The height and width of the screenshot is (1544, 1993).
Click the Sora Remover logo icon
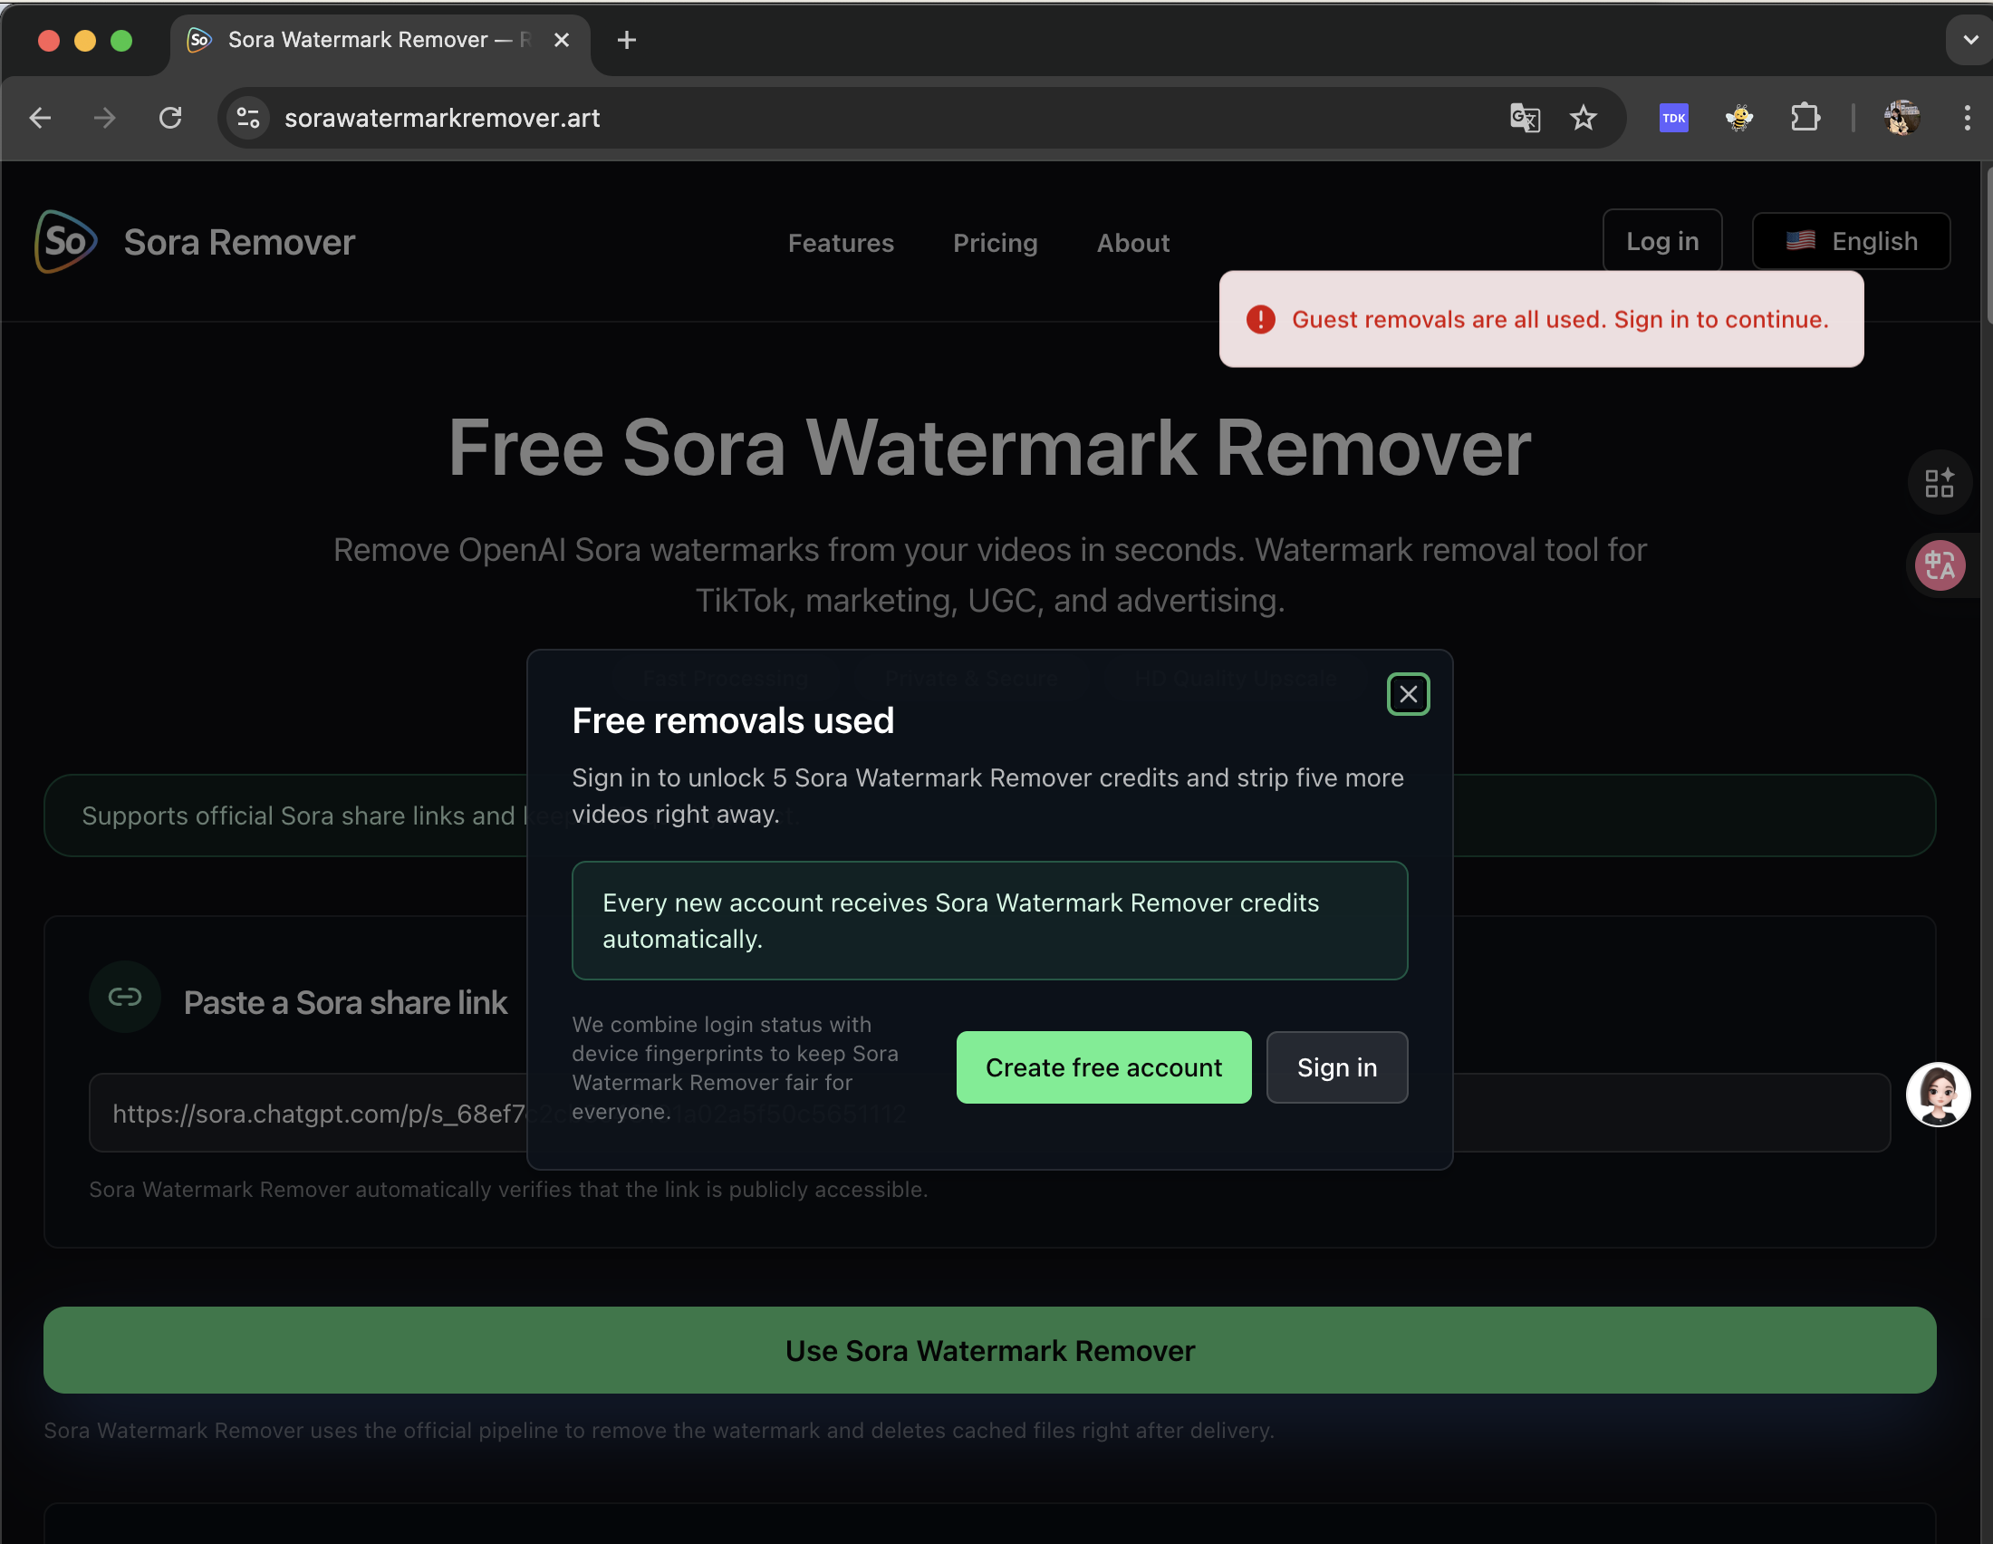click(65, 242)
